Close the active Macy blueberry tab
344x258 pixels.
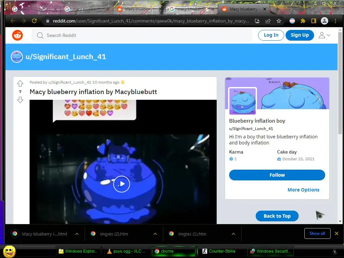tap(265, 9)
